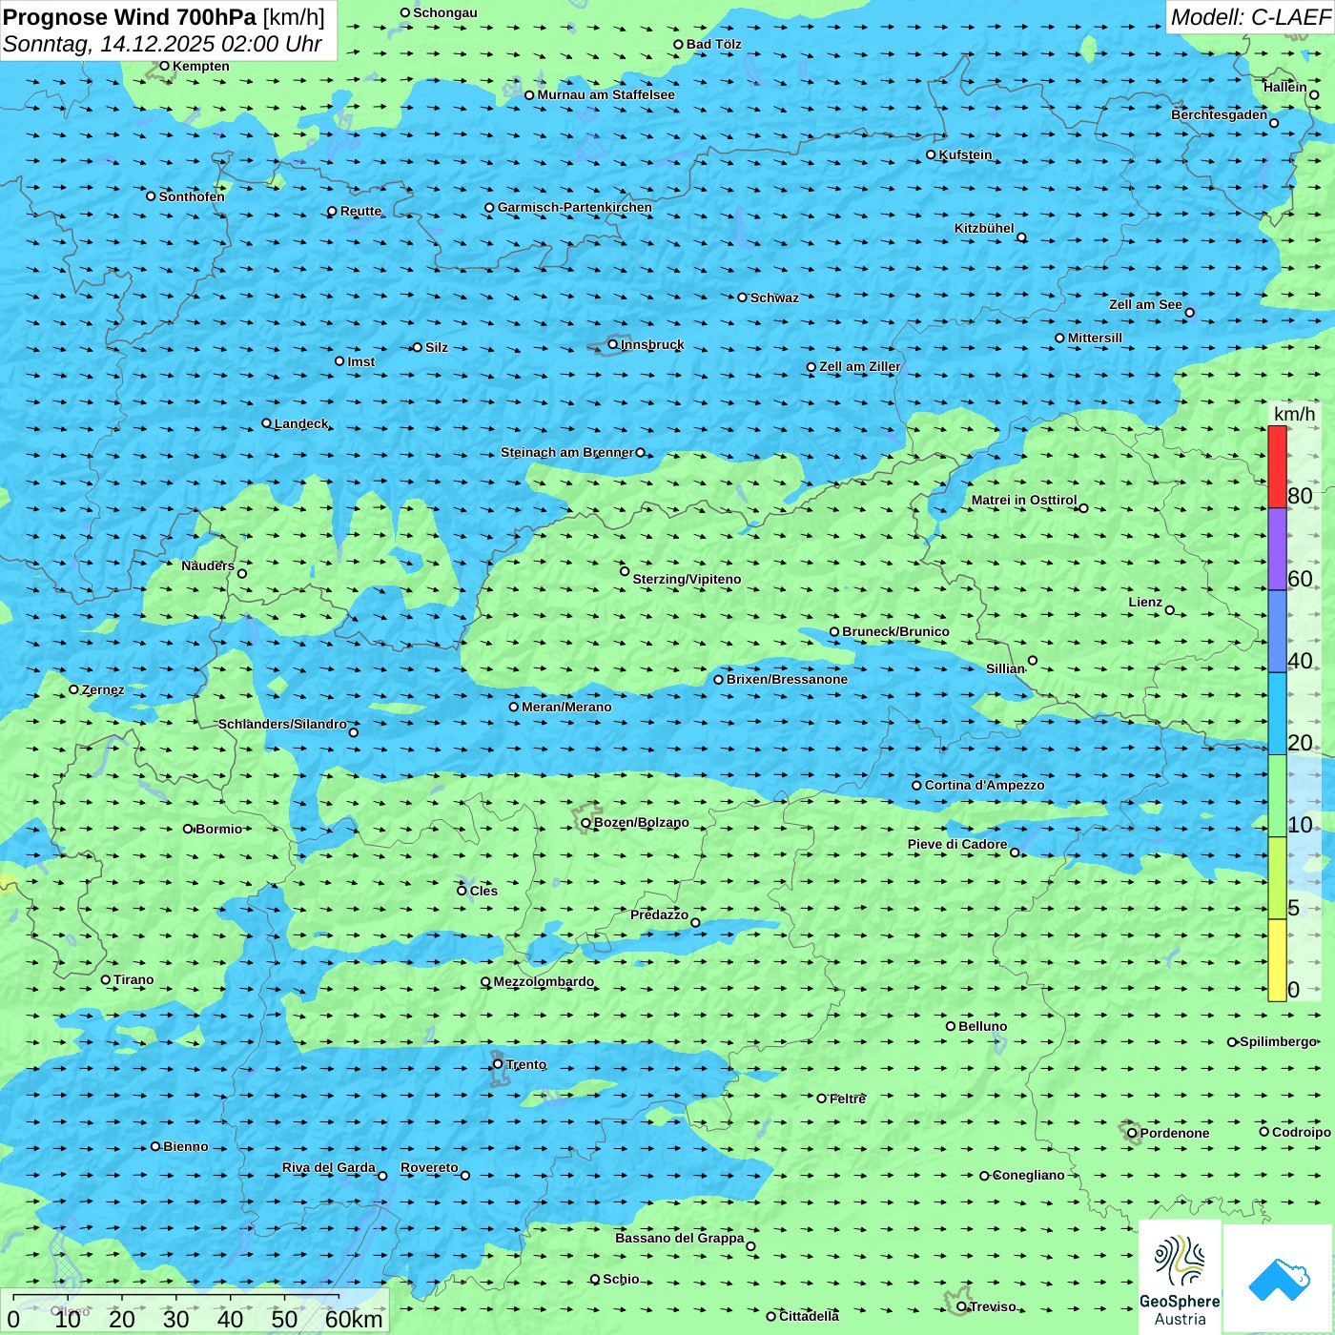The height and width of the screenshot is (1335, 1335).
Task: Select the "Riva del Garda" label
Action: pos(329,1167)
